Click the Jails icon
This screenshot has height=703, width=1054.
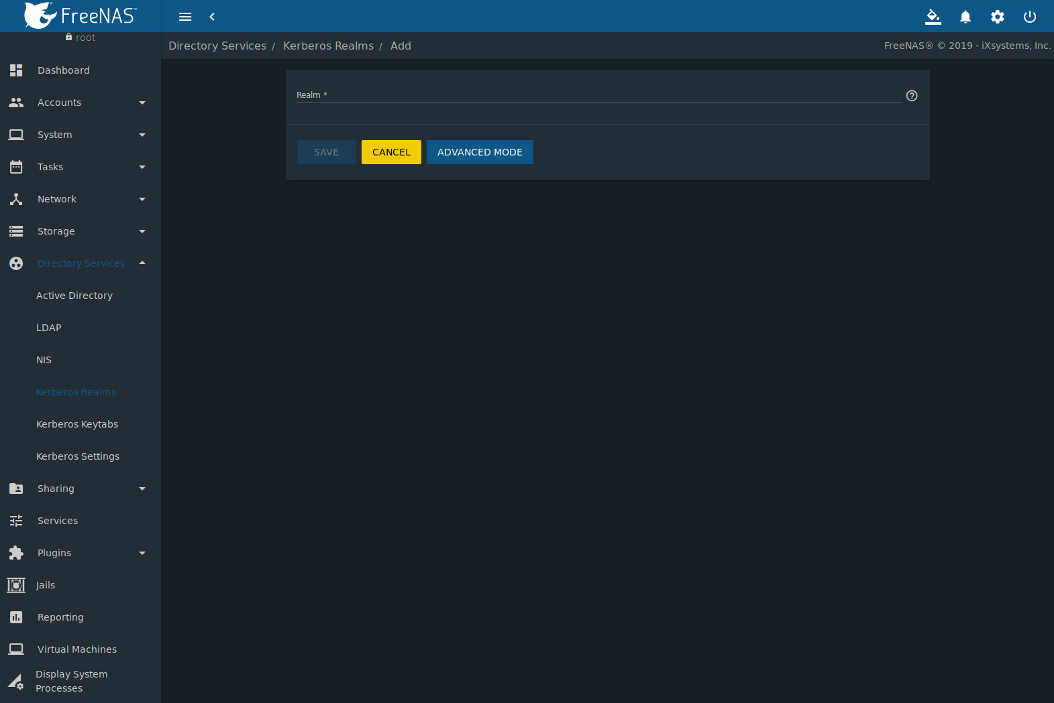pyautogui.click(x=16, y=585)
